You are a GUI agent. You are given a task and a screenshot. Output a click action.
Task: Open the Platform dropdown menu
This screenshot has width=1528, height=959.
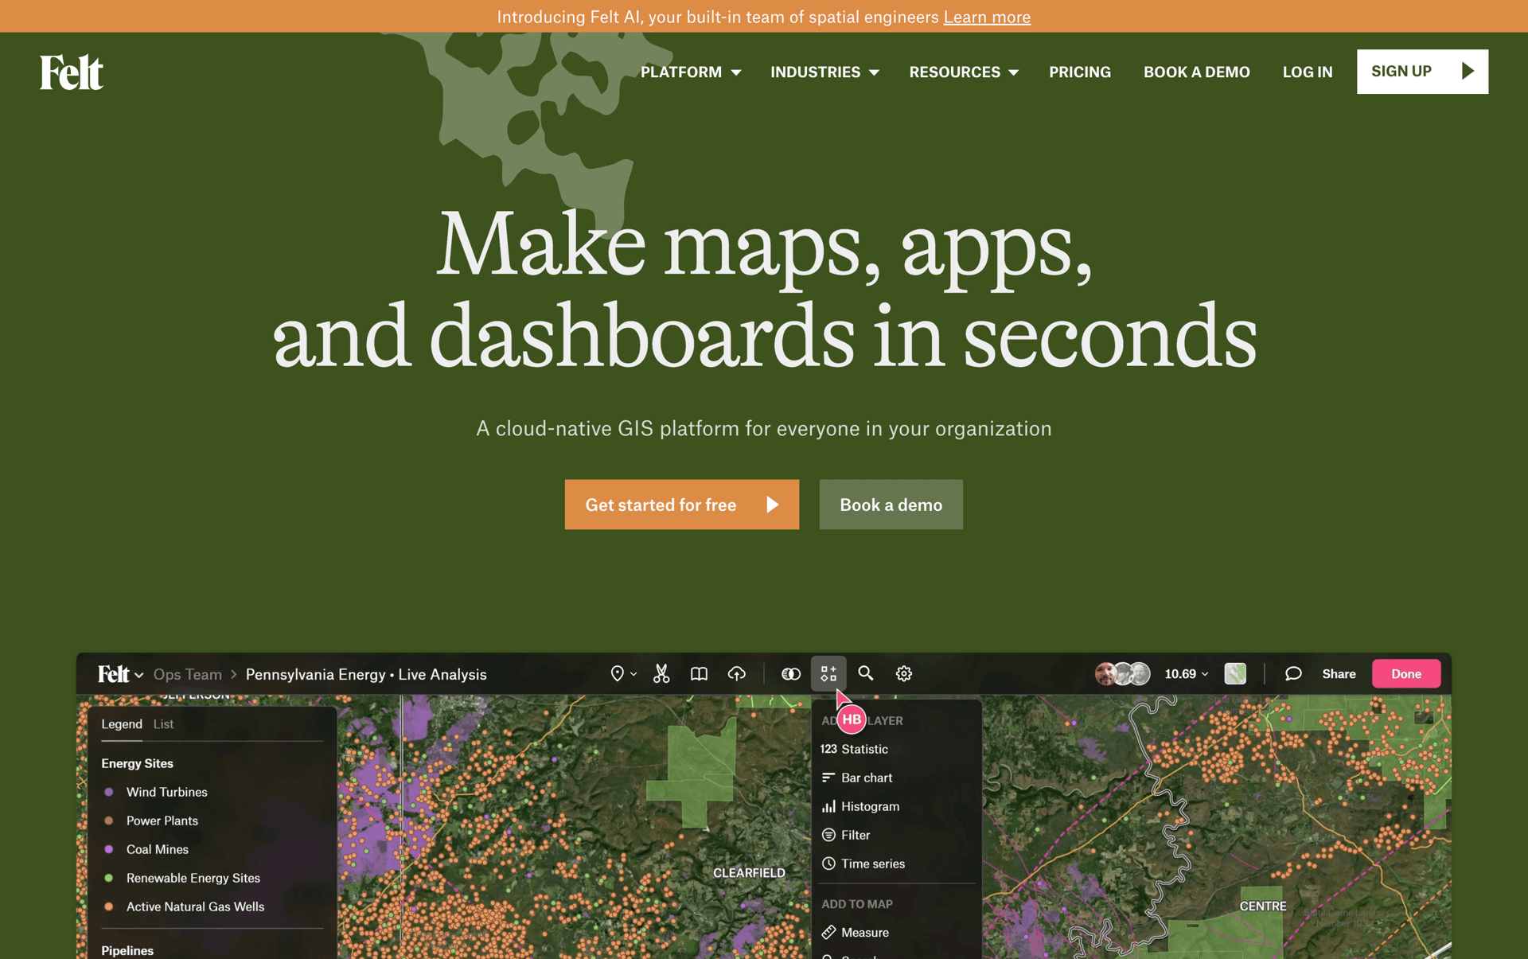pos(691,72)
